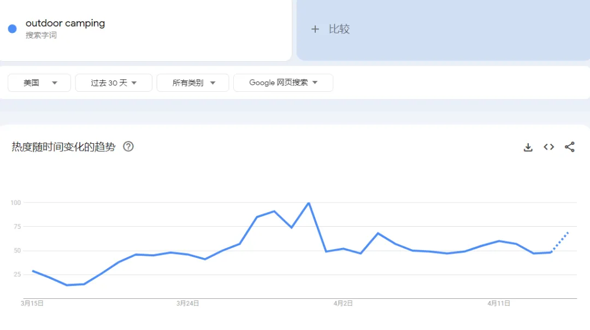This screenshot has width=590, height=330.
Task: Click the 热度随时间变化的趋势 chart title
Action: click(x=62, y=146)
